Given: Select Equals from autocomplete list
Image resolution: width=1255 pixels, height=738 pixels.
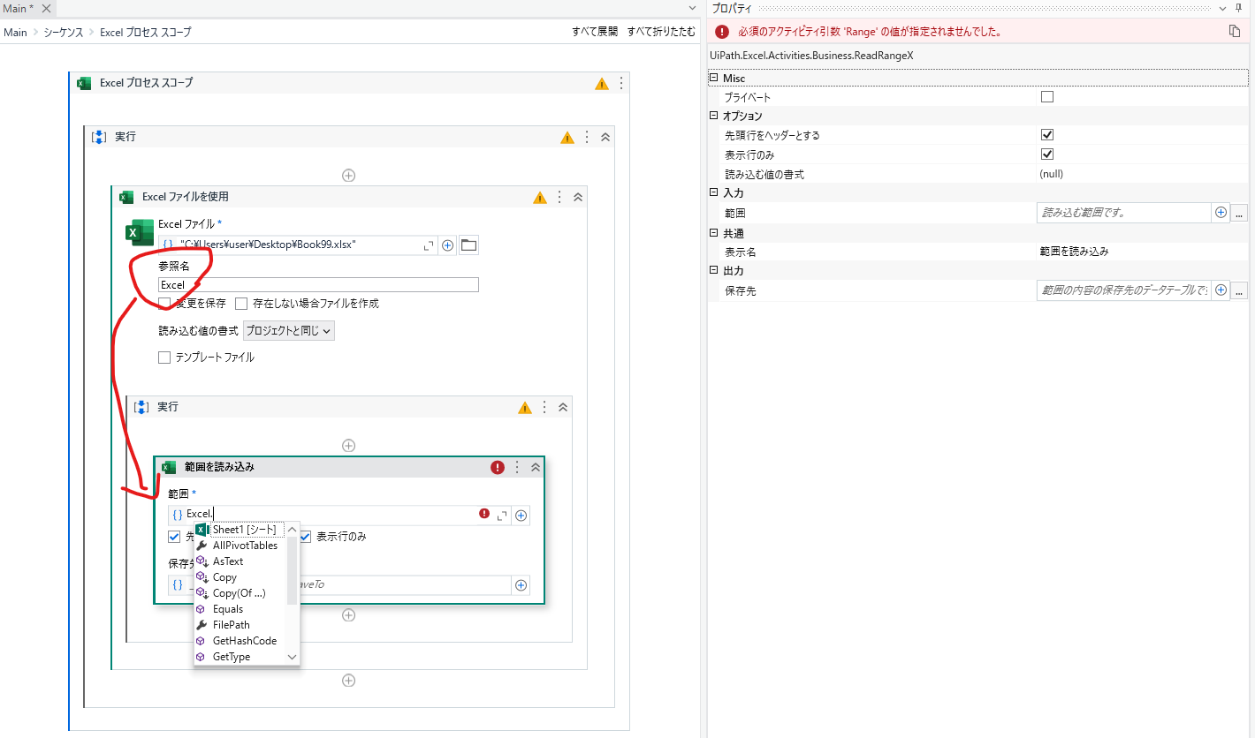Looking at the screenshot, I should [x=240, y=609].
